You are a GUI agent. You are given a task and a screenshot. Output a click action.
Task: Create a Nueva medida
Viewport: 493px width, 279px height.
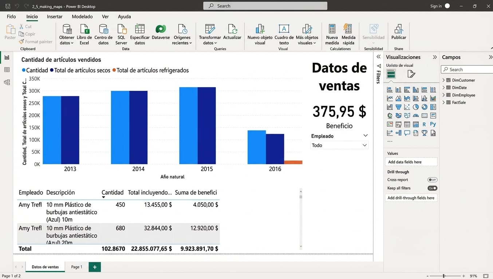[x=332, y=35]
